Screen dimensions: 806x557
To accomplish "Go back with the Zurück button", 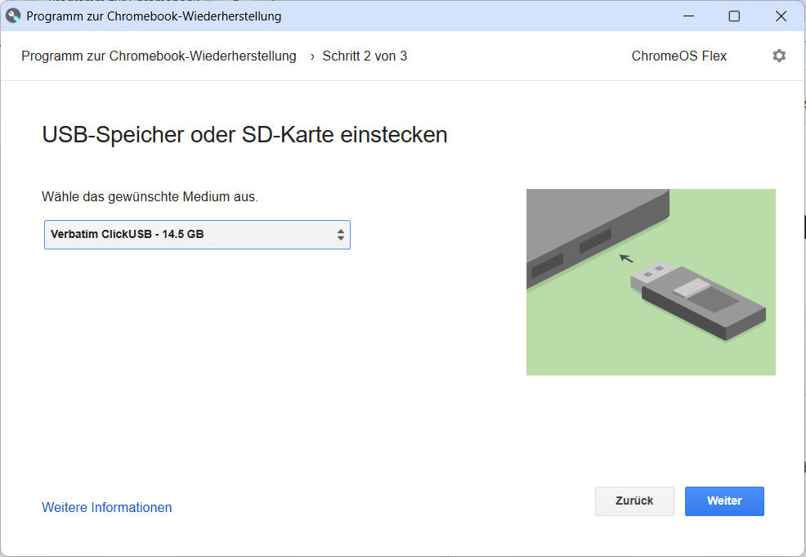I will click(x=634, y=501).
